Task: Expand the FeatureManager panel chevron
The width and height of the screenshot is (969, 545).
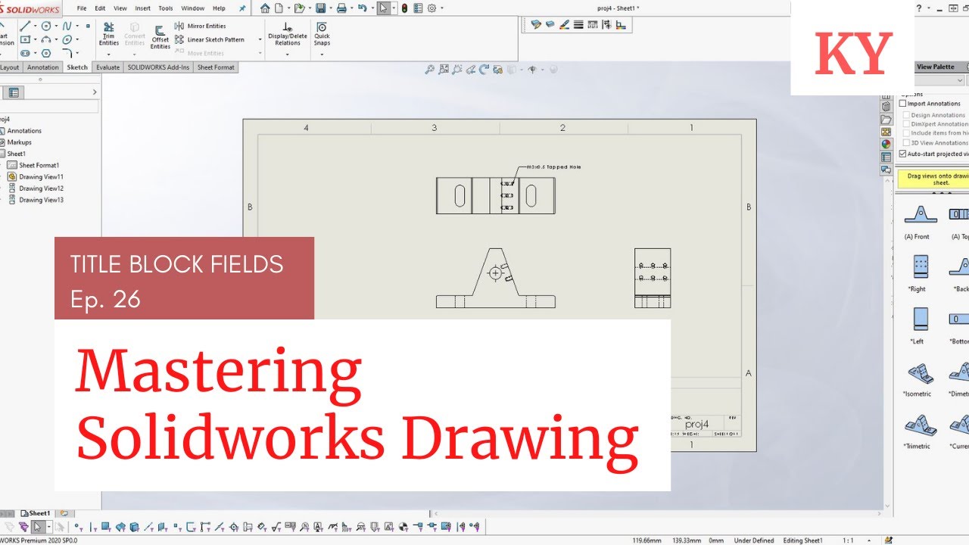Action: pos(95,92)
